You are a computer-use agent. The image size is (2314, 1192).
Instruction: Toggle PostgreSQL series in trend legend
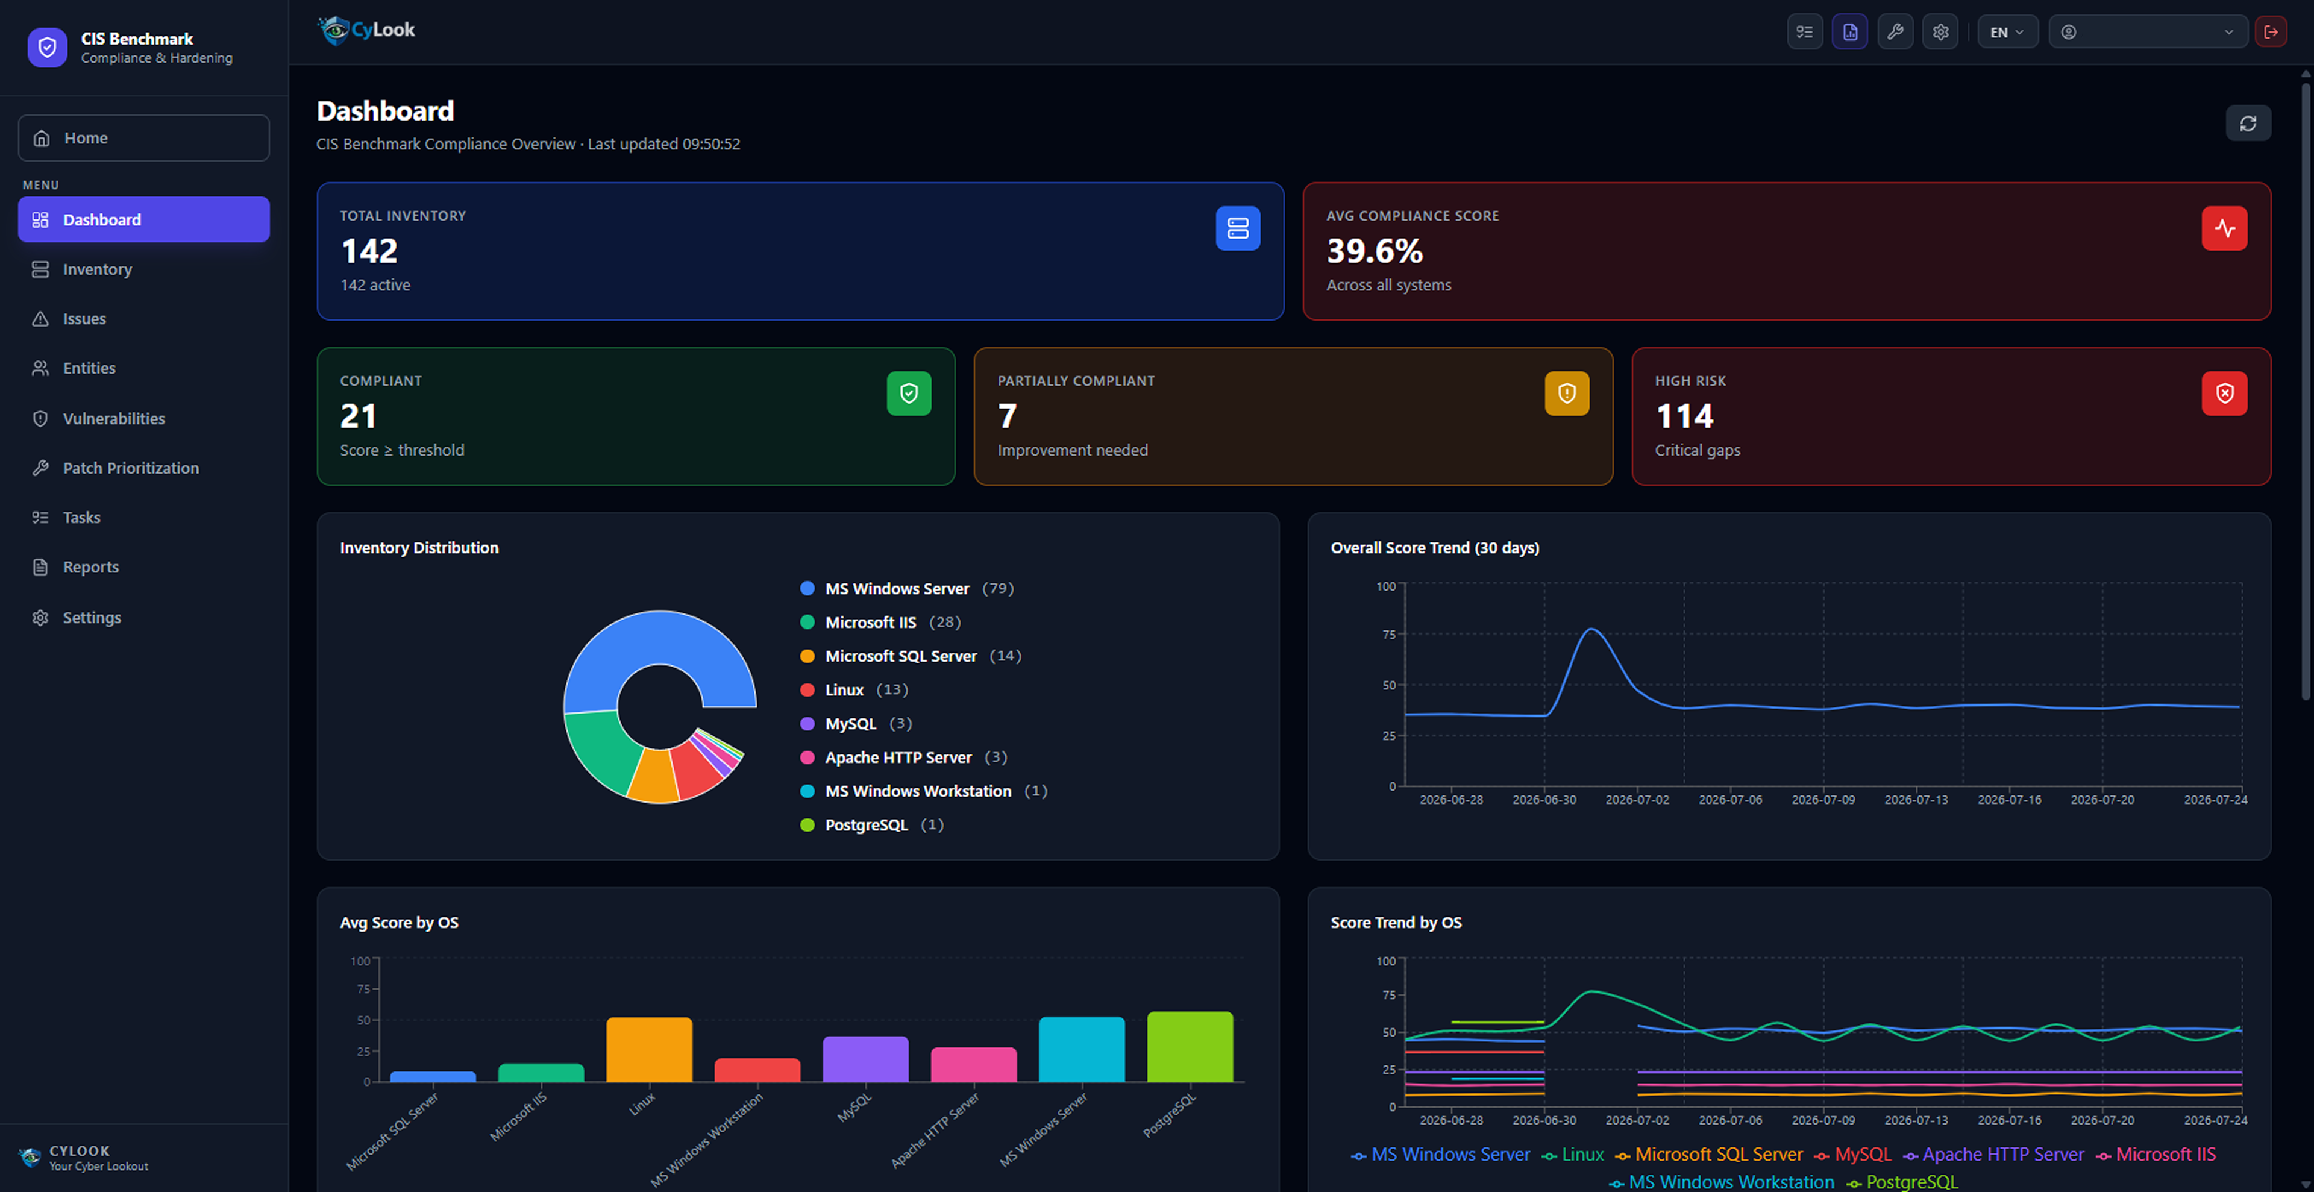pyautogui.click(x=1902, y=1182)
